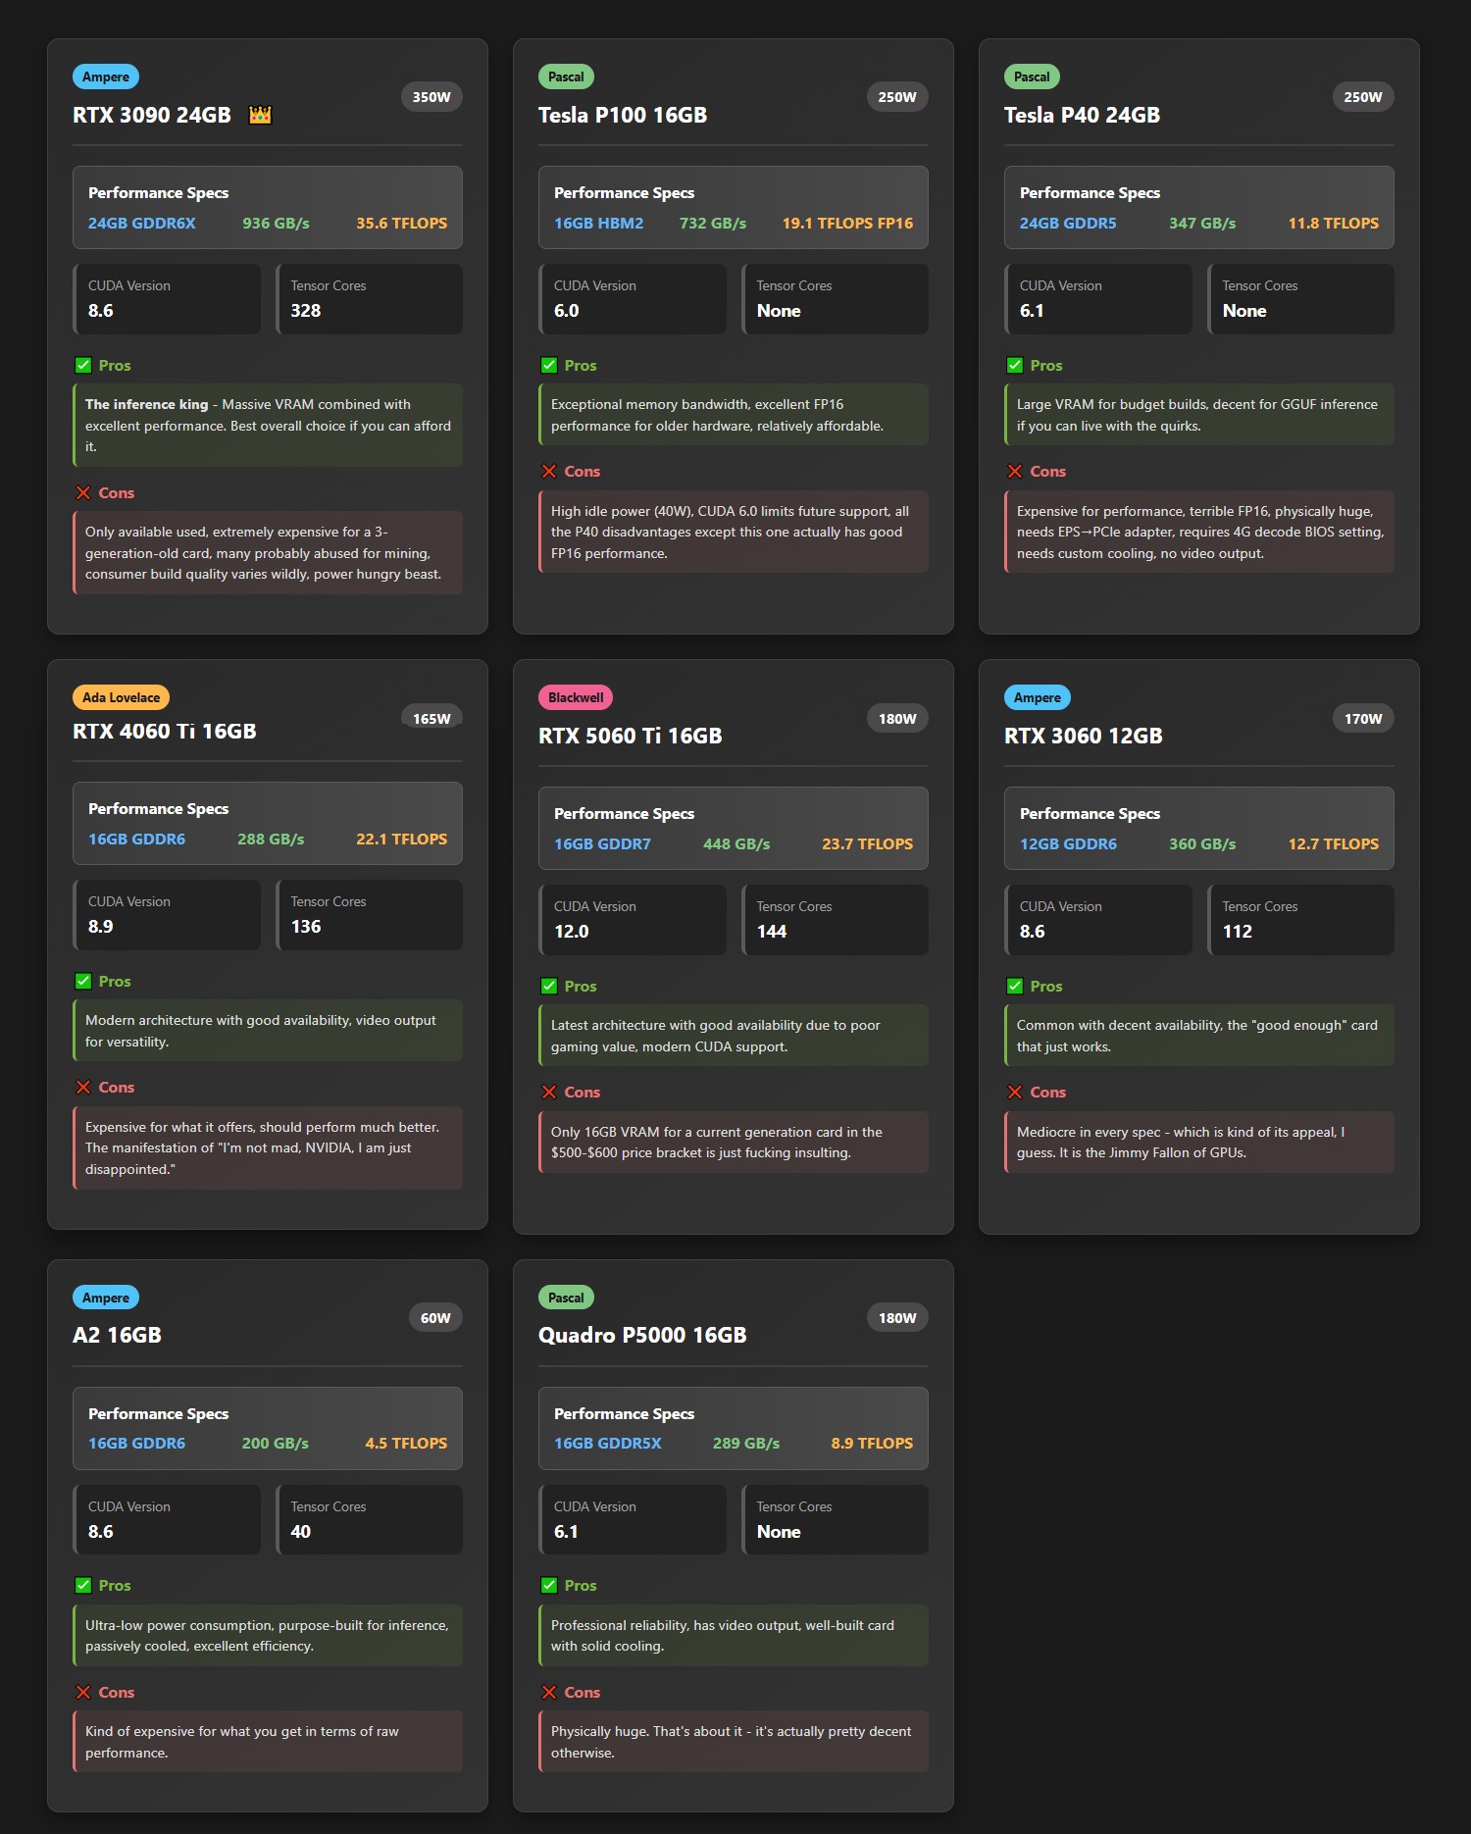Click the Pros checkmark icon on the Quadro P5000 card
This screenshot has height=1834, width=1471.
[549, 1585]
